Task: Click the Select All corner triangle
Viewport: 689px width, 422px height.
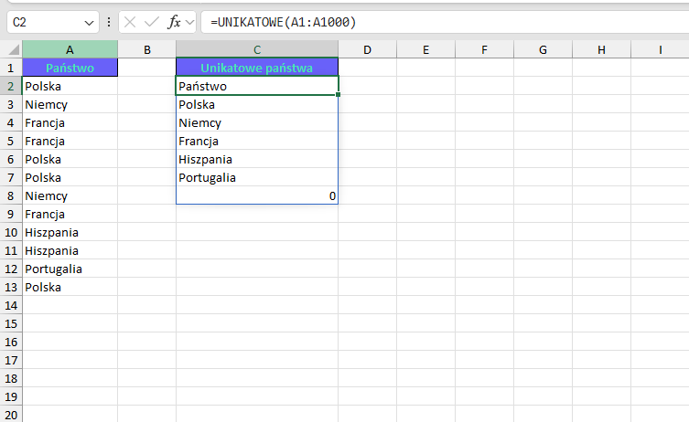Action: tap(12, 48)
